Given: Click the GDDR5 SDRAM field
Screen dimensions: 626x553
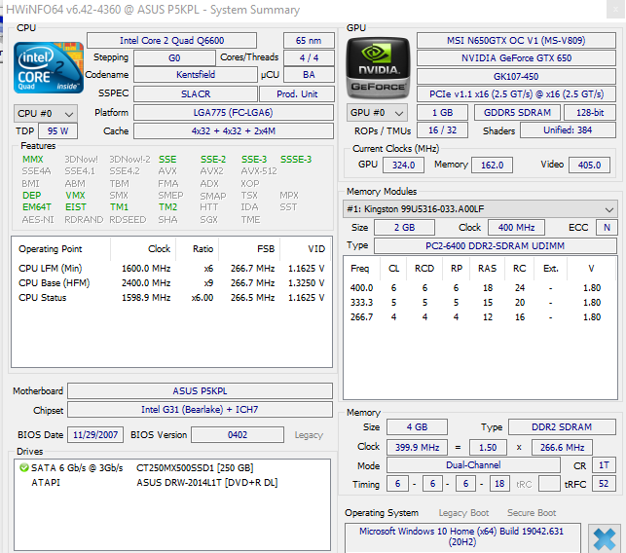Looking at the screenshot, I should pos(517,113).
